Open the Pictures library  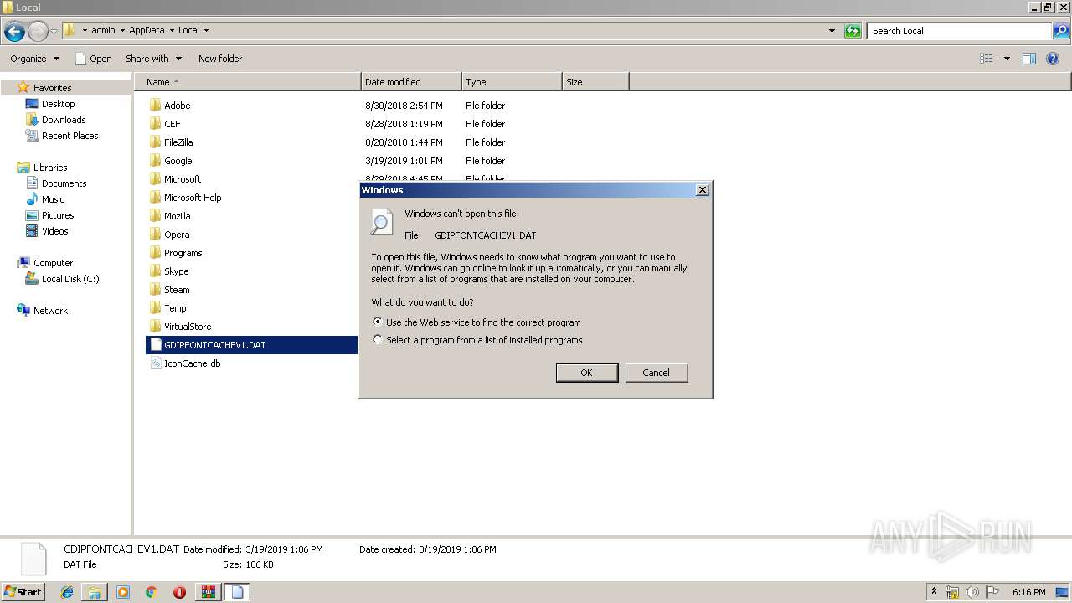[58, 215]
